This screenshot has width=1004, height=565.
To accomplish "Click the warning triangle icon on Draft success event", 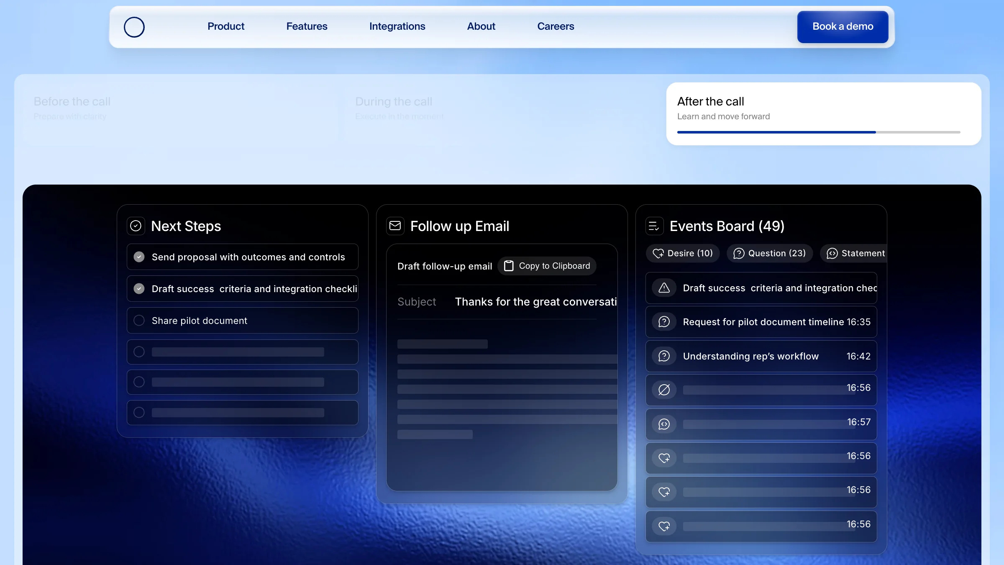I will (664, 288).
